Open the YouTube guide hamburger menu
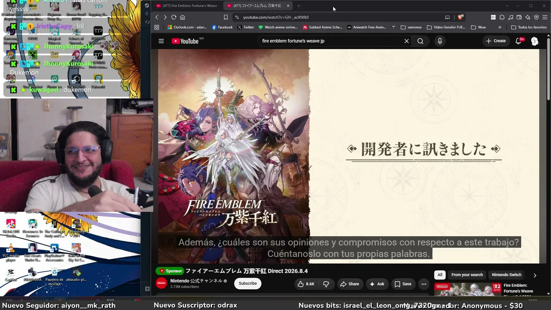The image size is (551, 310). point(161,41)
